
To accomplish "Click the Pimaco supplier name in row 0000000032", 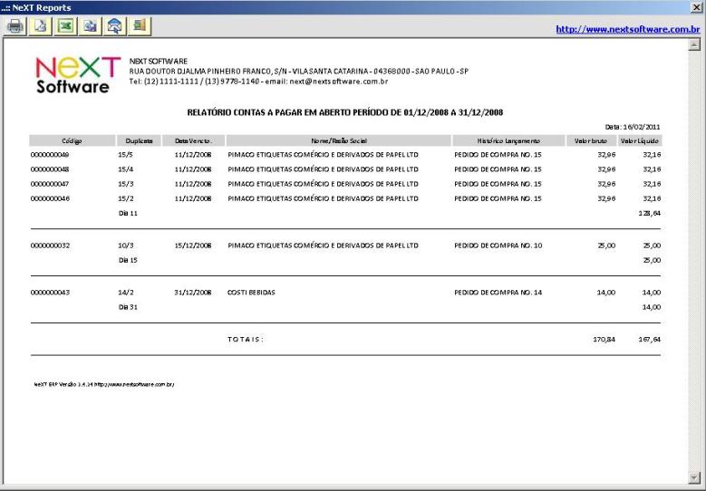I will 323,246.
